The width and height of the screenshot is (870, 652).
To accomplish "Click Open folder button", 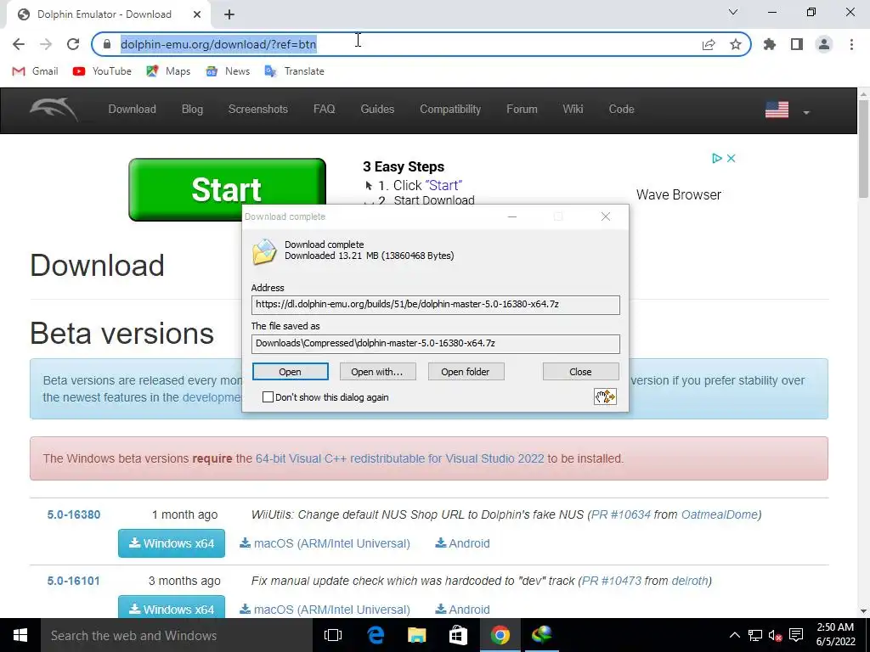I will pyautogui.click(x=466, y=372).
